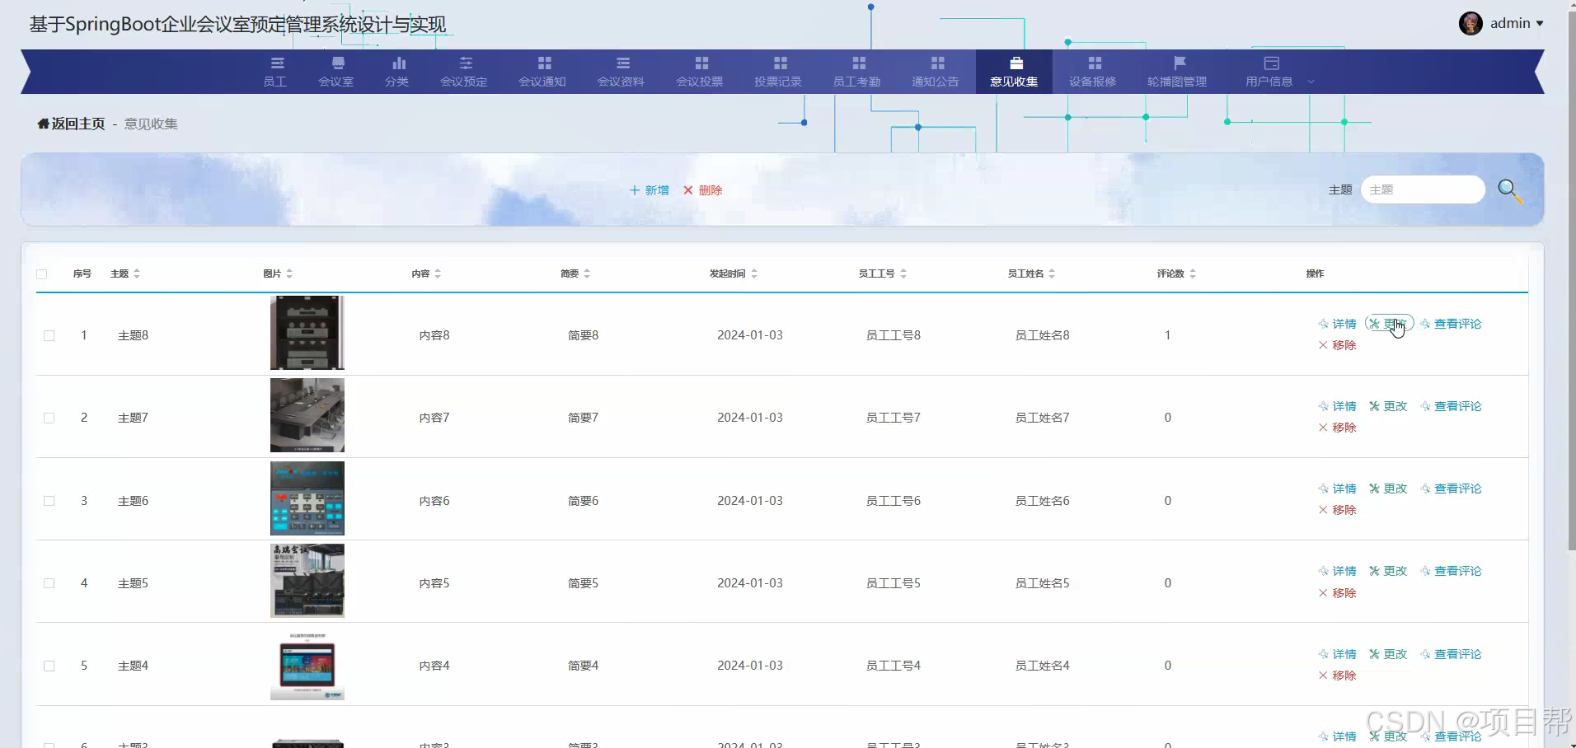The image size is (1576, 748).
Task: Click the X icon for 删除
Action: click(688, 190)
